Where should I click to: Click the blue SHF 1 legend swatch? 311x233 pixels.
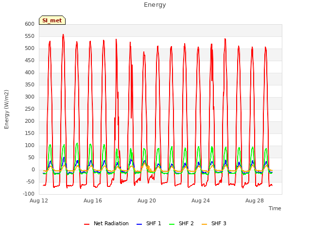click(x=139, y=224)
